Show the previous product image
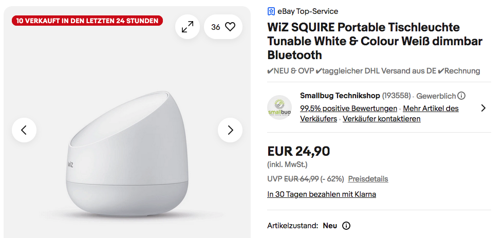 click(24, 130)
